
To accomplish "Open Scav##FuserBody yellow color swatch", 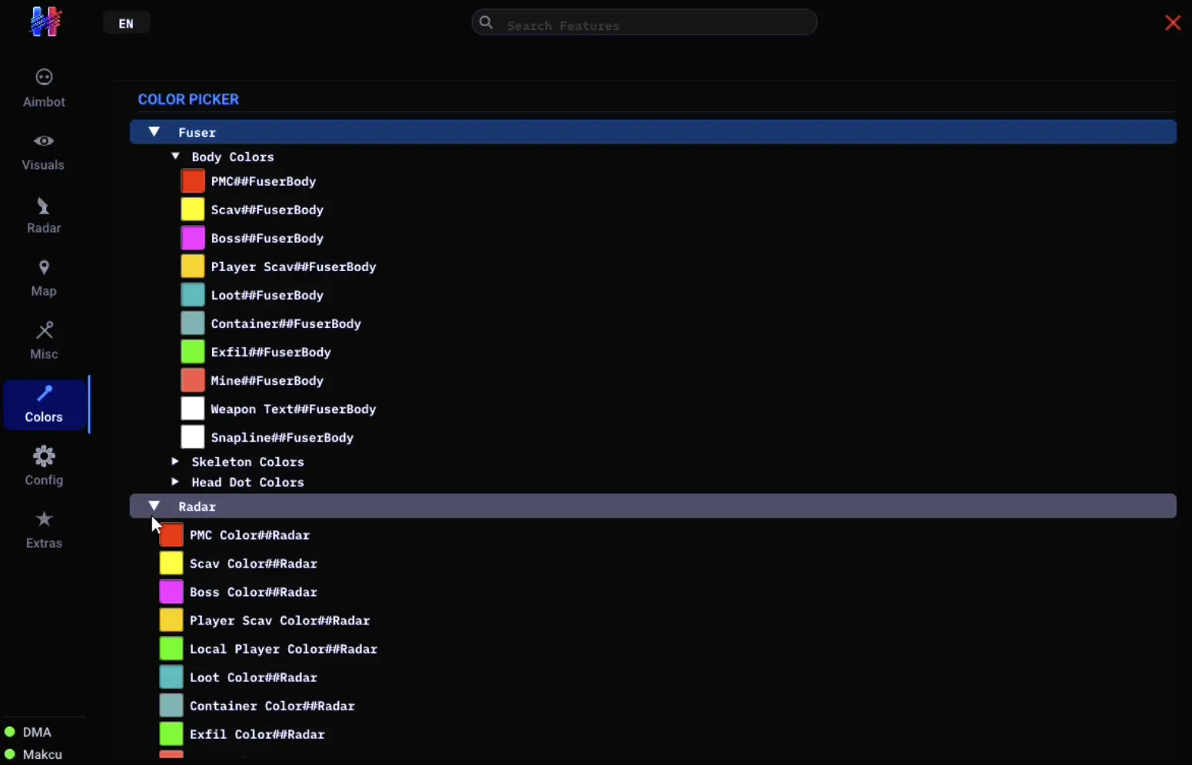I will [193, 210].
